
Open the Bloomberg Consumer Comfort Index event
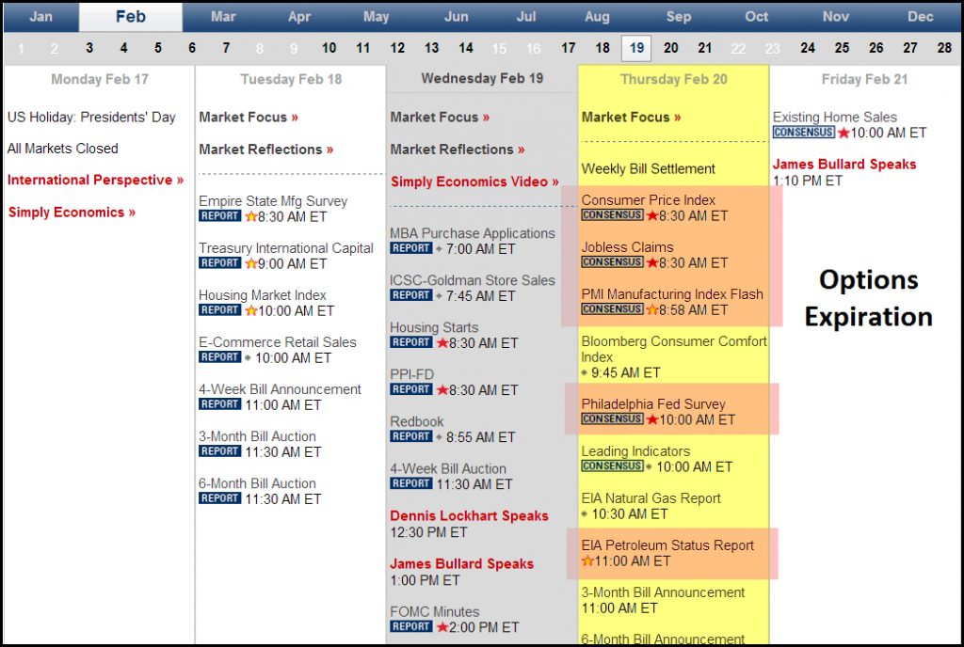pyautogui.click(x=674, y=349)
